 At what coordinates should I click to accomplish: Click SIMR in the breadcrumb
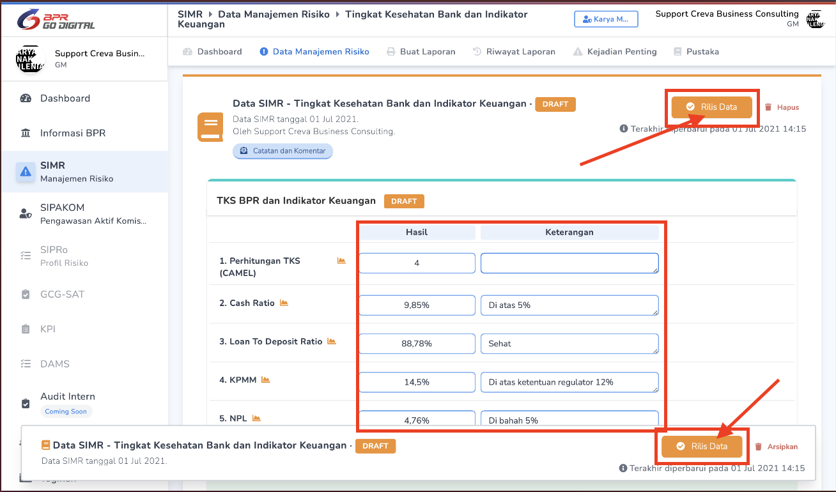[x=190, y=14]
